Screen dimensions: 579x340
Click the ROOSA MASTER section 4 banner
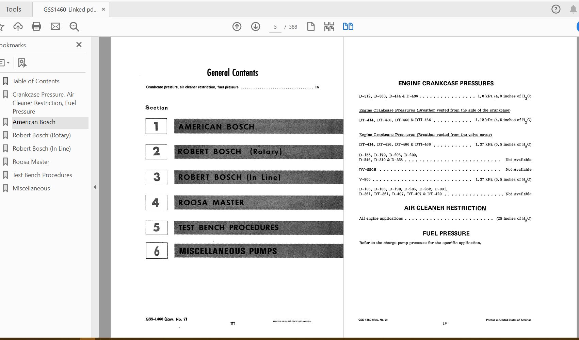pos(259,202)
